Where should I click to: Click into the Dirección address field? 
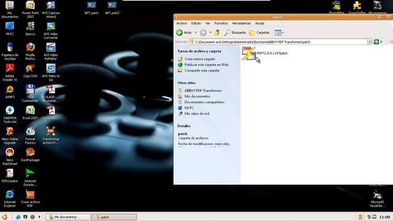[x=278, y=42]
